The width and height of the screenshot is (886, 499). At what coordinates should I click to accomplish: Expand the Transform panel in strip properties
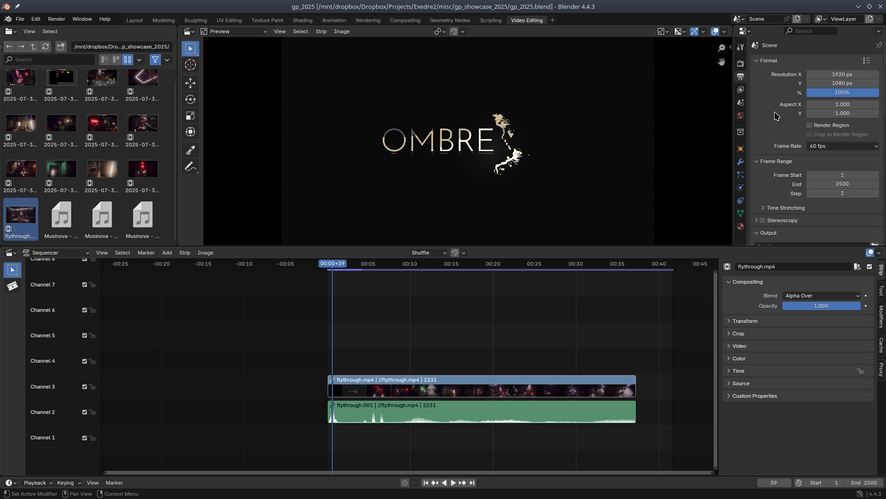[745, 321]
